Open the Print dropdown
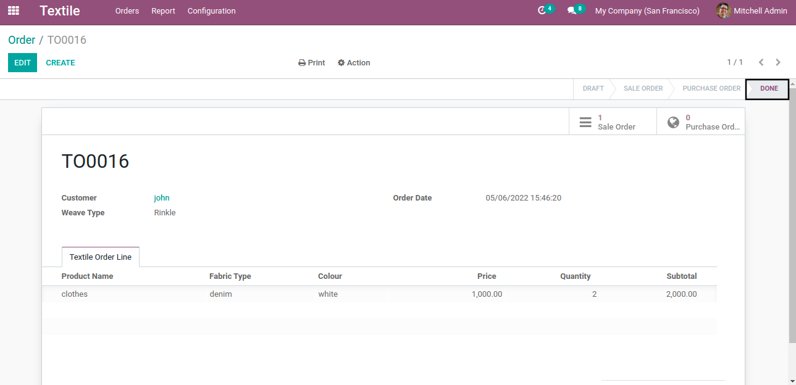Image resolution: width=796 pixels, height=385 pixels. [312, 62]
